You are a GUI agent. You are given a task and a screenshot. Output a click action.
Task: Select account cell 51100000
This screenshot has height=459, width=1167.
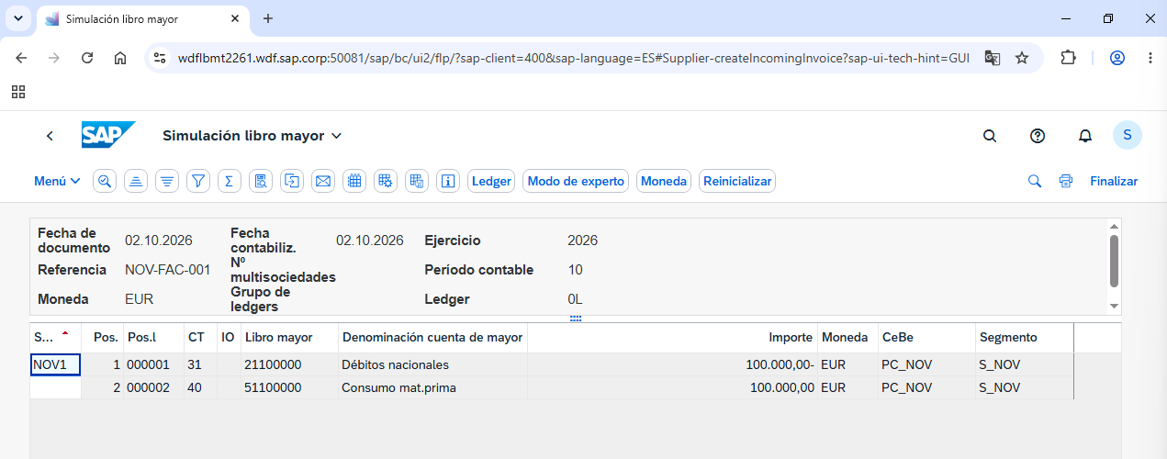coord(289,387)
